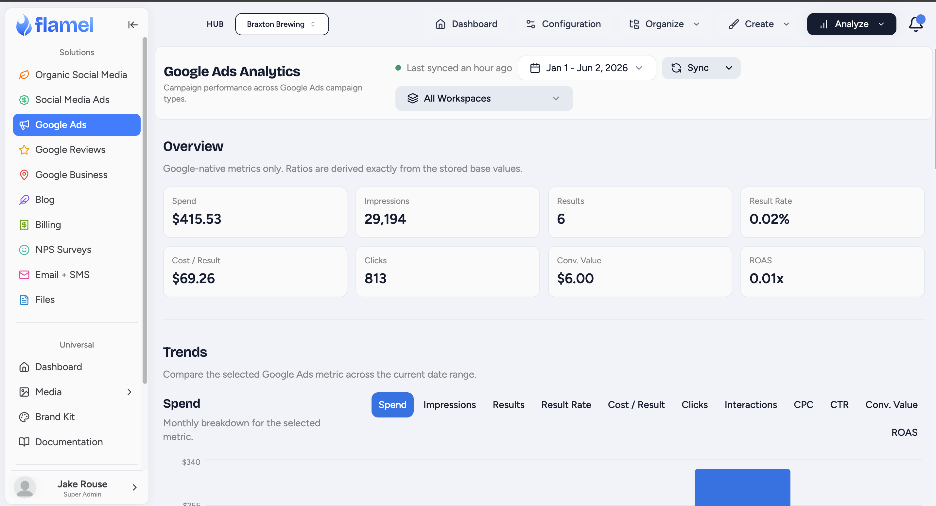Click the NPS Surveys smiley icon

click(24, 250)
